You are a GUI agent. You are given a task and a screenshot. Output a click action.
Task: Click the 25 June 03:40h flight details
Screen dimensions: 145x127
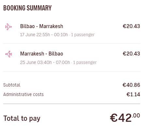[58, 62]
